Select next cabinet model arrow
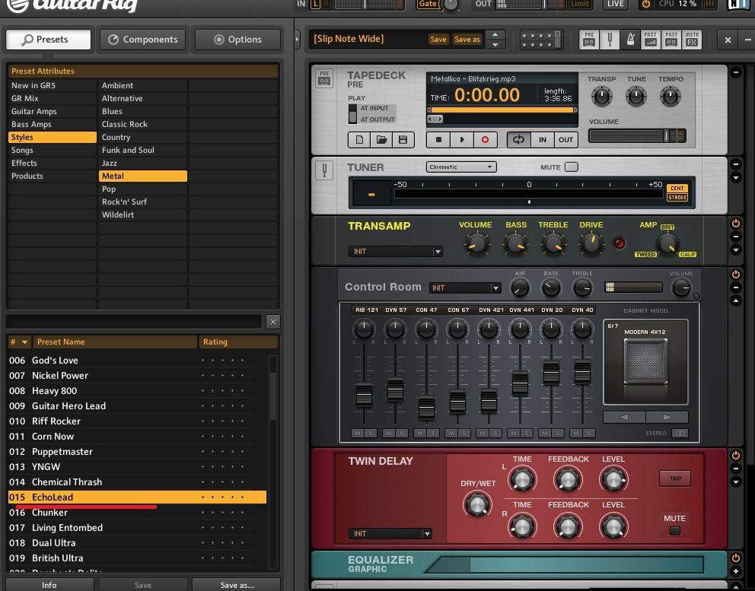755x591 pixels. pyautogui.click(x=667, y=417)
